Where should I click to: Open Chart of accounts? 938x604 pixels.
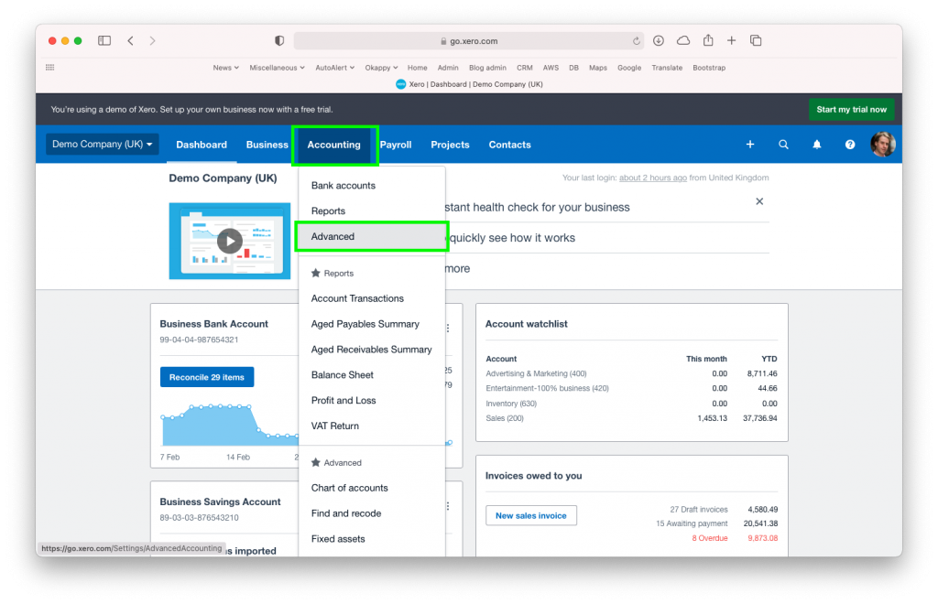pyautogui.click(x=372, y=488)
